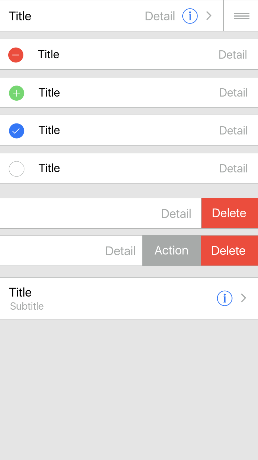Tap Detail label left of the Action button
Image resolution: width=258 pixels, height=460 pixels.
(120, 251)
